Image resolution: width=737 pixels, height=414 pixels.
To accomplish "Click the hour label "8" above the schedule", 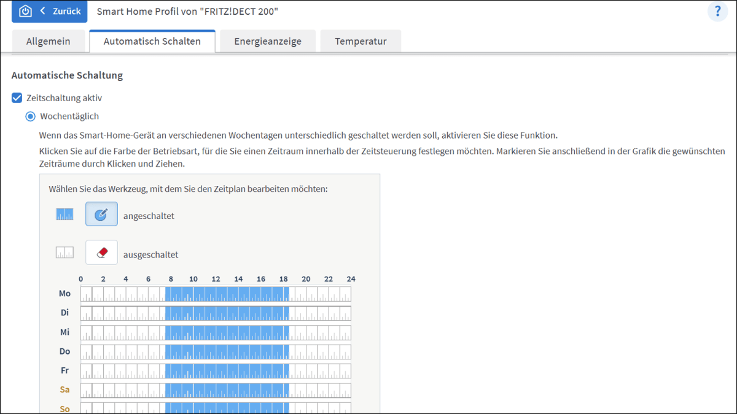I will 171,279.
